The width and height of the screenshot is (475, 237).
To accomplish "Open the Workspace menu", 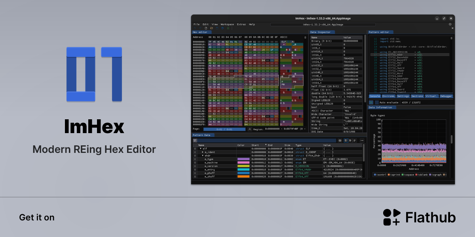I will coord(227,24).
